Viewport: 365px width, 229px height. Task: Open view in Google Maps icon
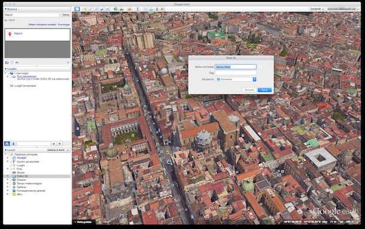163,9
